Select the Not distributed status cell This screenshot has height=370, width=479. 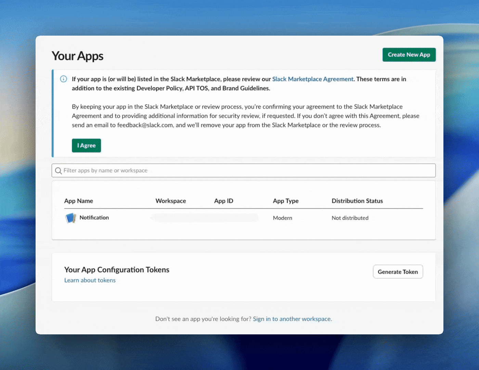[x=350, y=218]
